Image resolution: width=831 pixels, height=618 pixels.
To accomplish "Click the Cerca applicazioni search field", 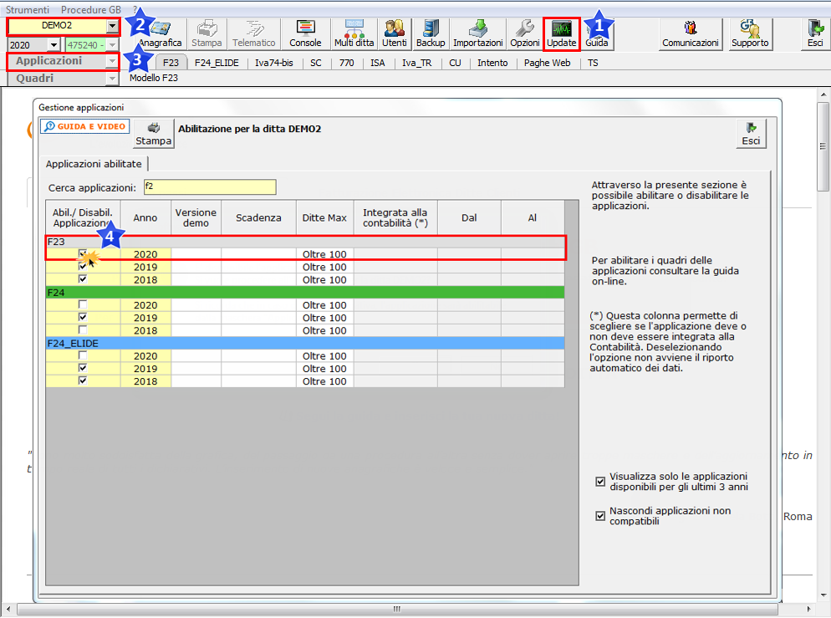I will (209, 187).
